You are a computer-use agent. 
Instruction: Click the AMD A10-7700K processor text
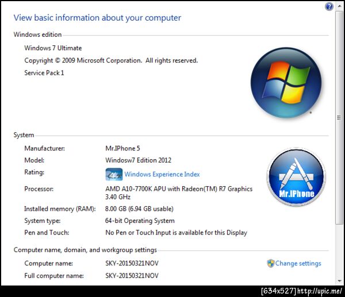[179, 192]
